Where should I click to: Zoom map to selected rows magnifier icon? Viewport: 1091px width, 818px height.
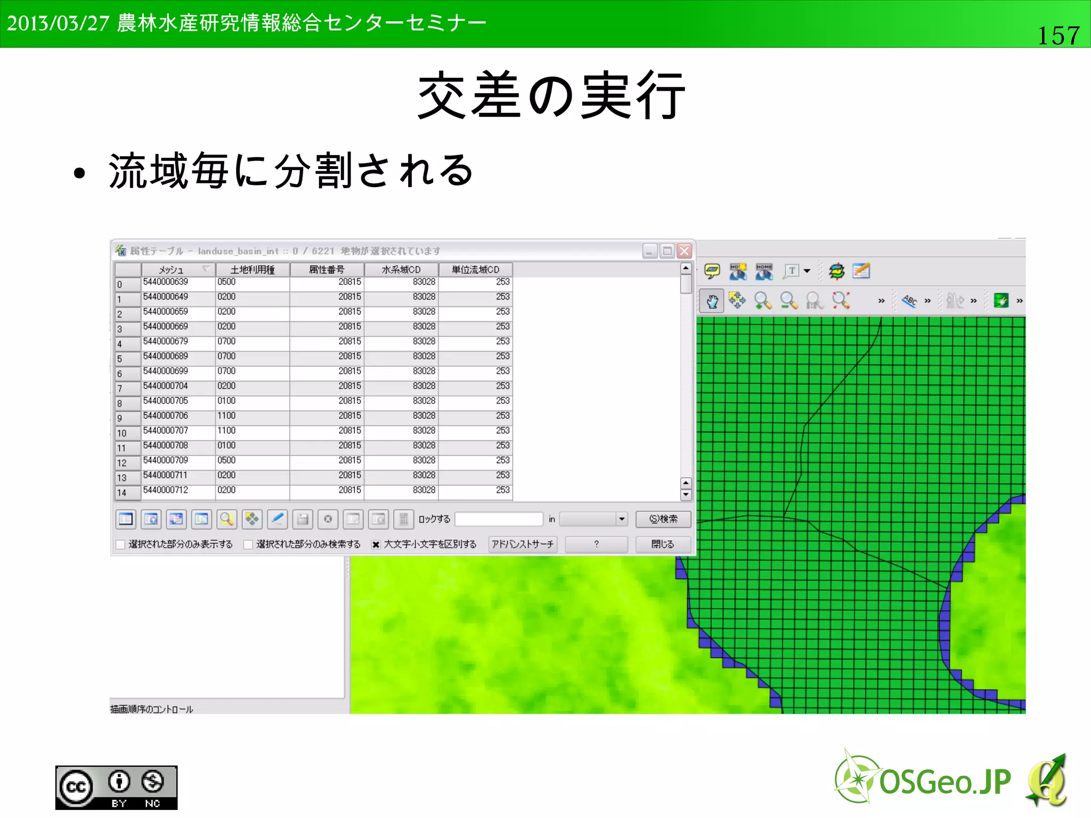click(x=227, y=519)
